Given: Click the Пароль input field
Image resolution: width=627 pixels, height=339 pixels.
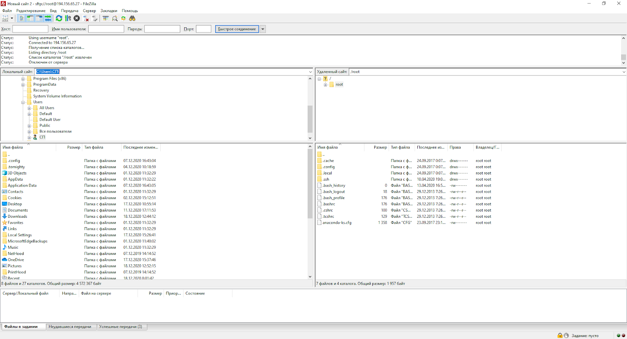Looking at the screenshot, I should (x=162, y=29).
